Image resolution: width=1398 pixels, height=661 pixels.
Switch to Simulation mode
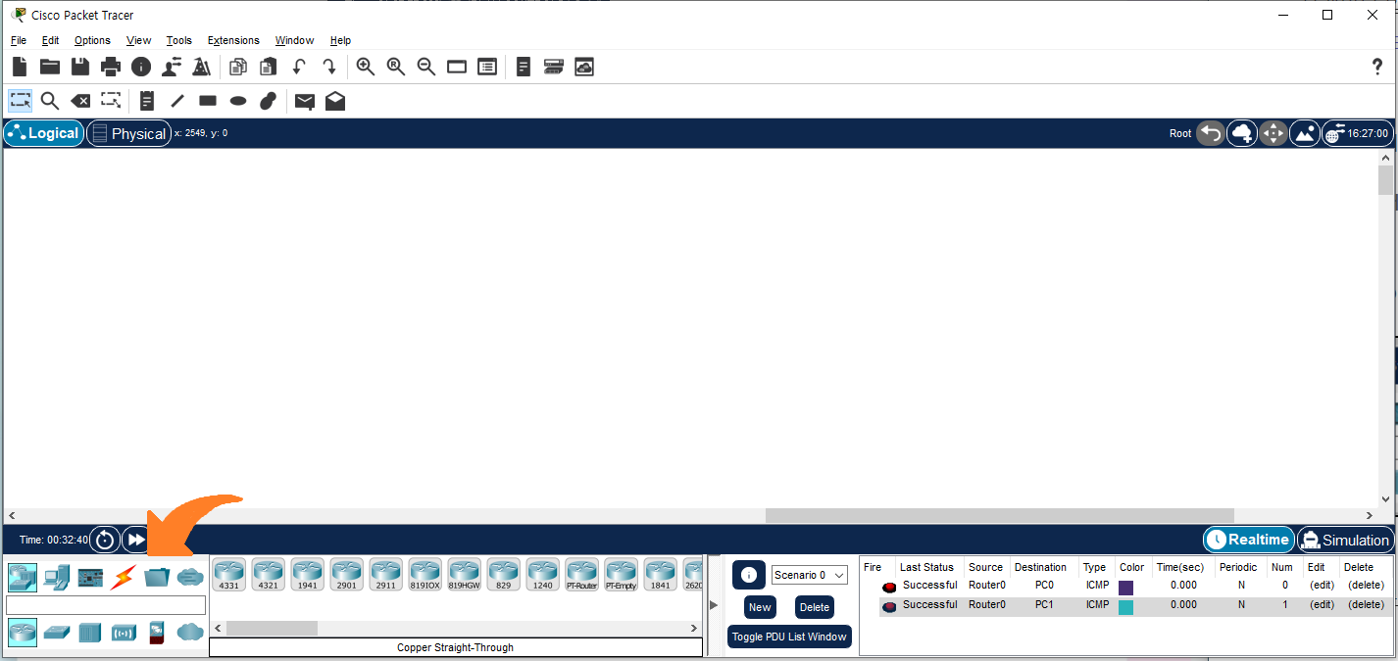(1344, 540)
